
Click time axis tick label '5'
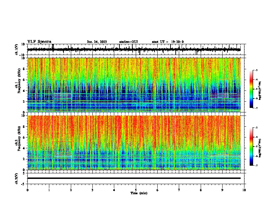136,190
